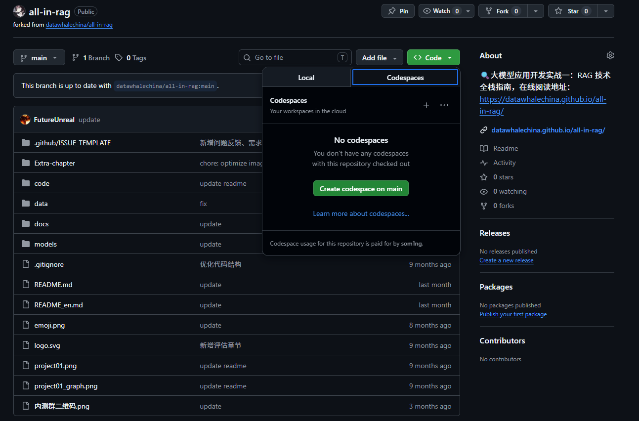Open the About settings gear icon
This screenshot has width=639, height=421.
[610, 55]
